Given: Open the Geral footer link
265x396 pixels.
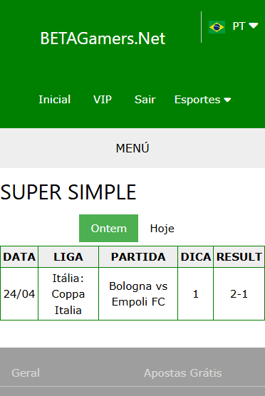Looking at the screenshot, I should tap(26, 373).
